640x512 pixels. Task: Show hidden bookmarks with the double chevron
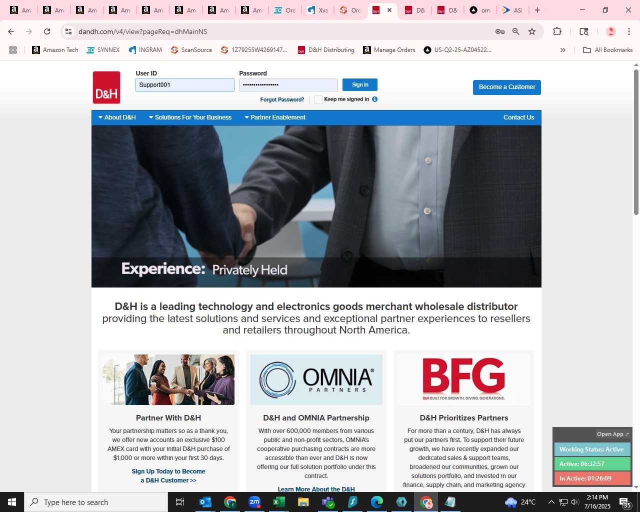click(x=563, y=50)
